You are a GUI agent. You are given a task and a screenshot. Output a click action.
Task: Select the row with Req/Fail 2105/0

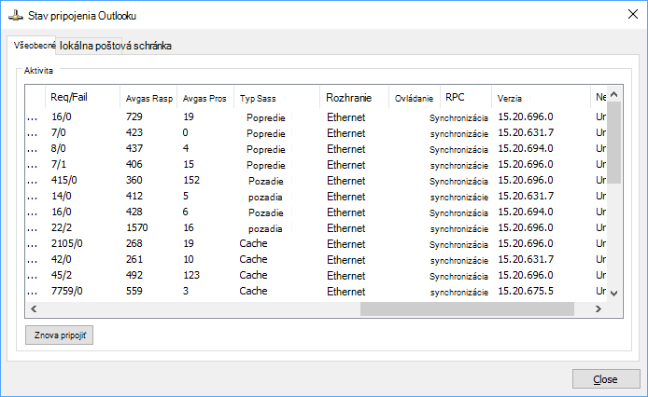(317, 243)
